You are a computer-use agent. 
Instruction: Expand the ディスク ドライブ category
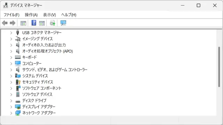[11, 101]
